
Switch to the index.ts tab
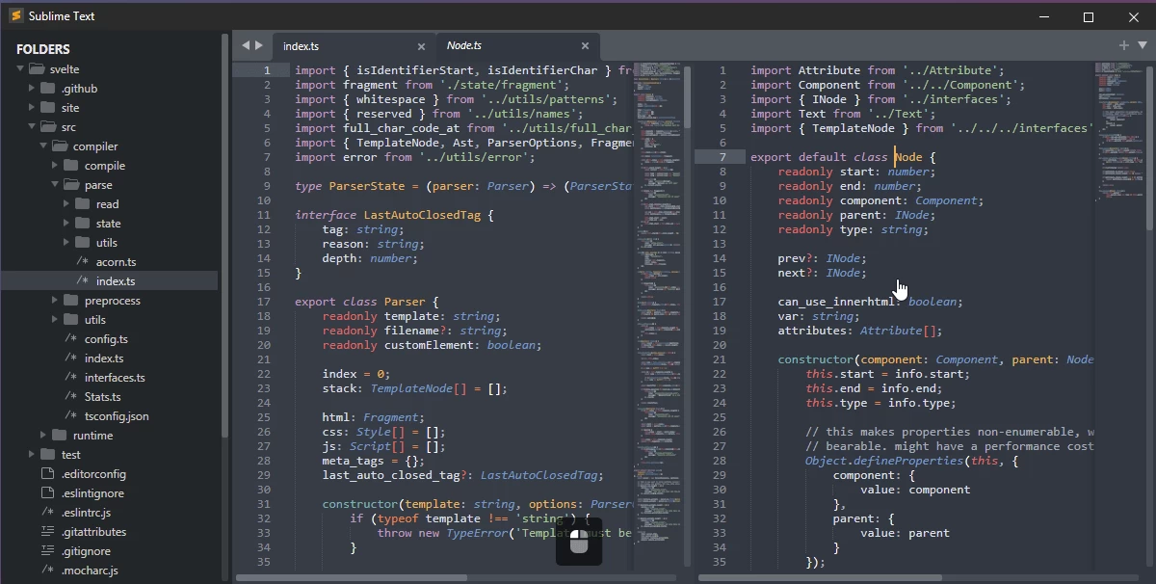click(328, 46)
